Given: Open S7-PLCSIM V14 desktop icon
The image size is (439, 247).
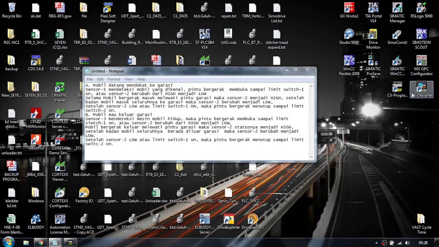Looking at the screenshot, I should point(204,39).
